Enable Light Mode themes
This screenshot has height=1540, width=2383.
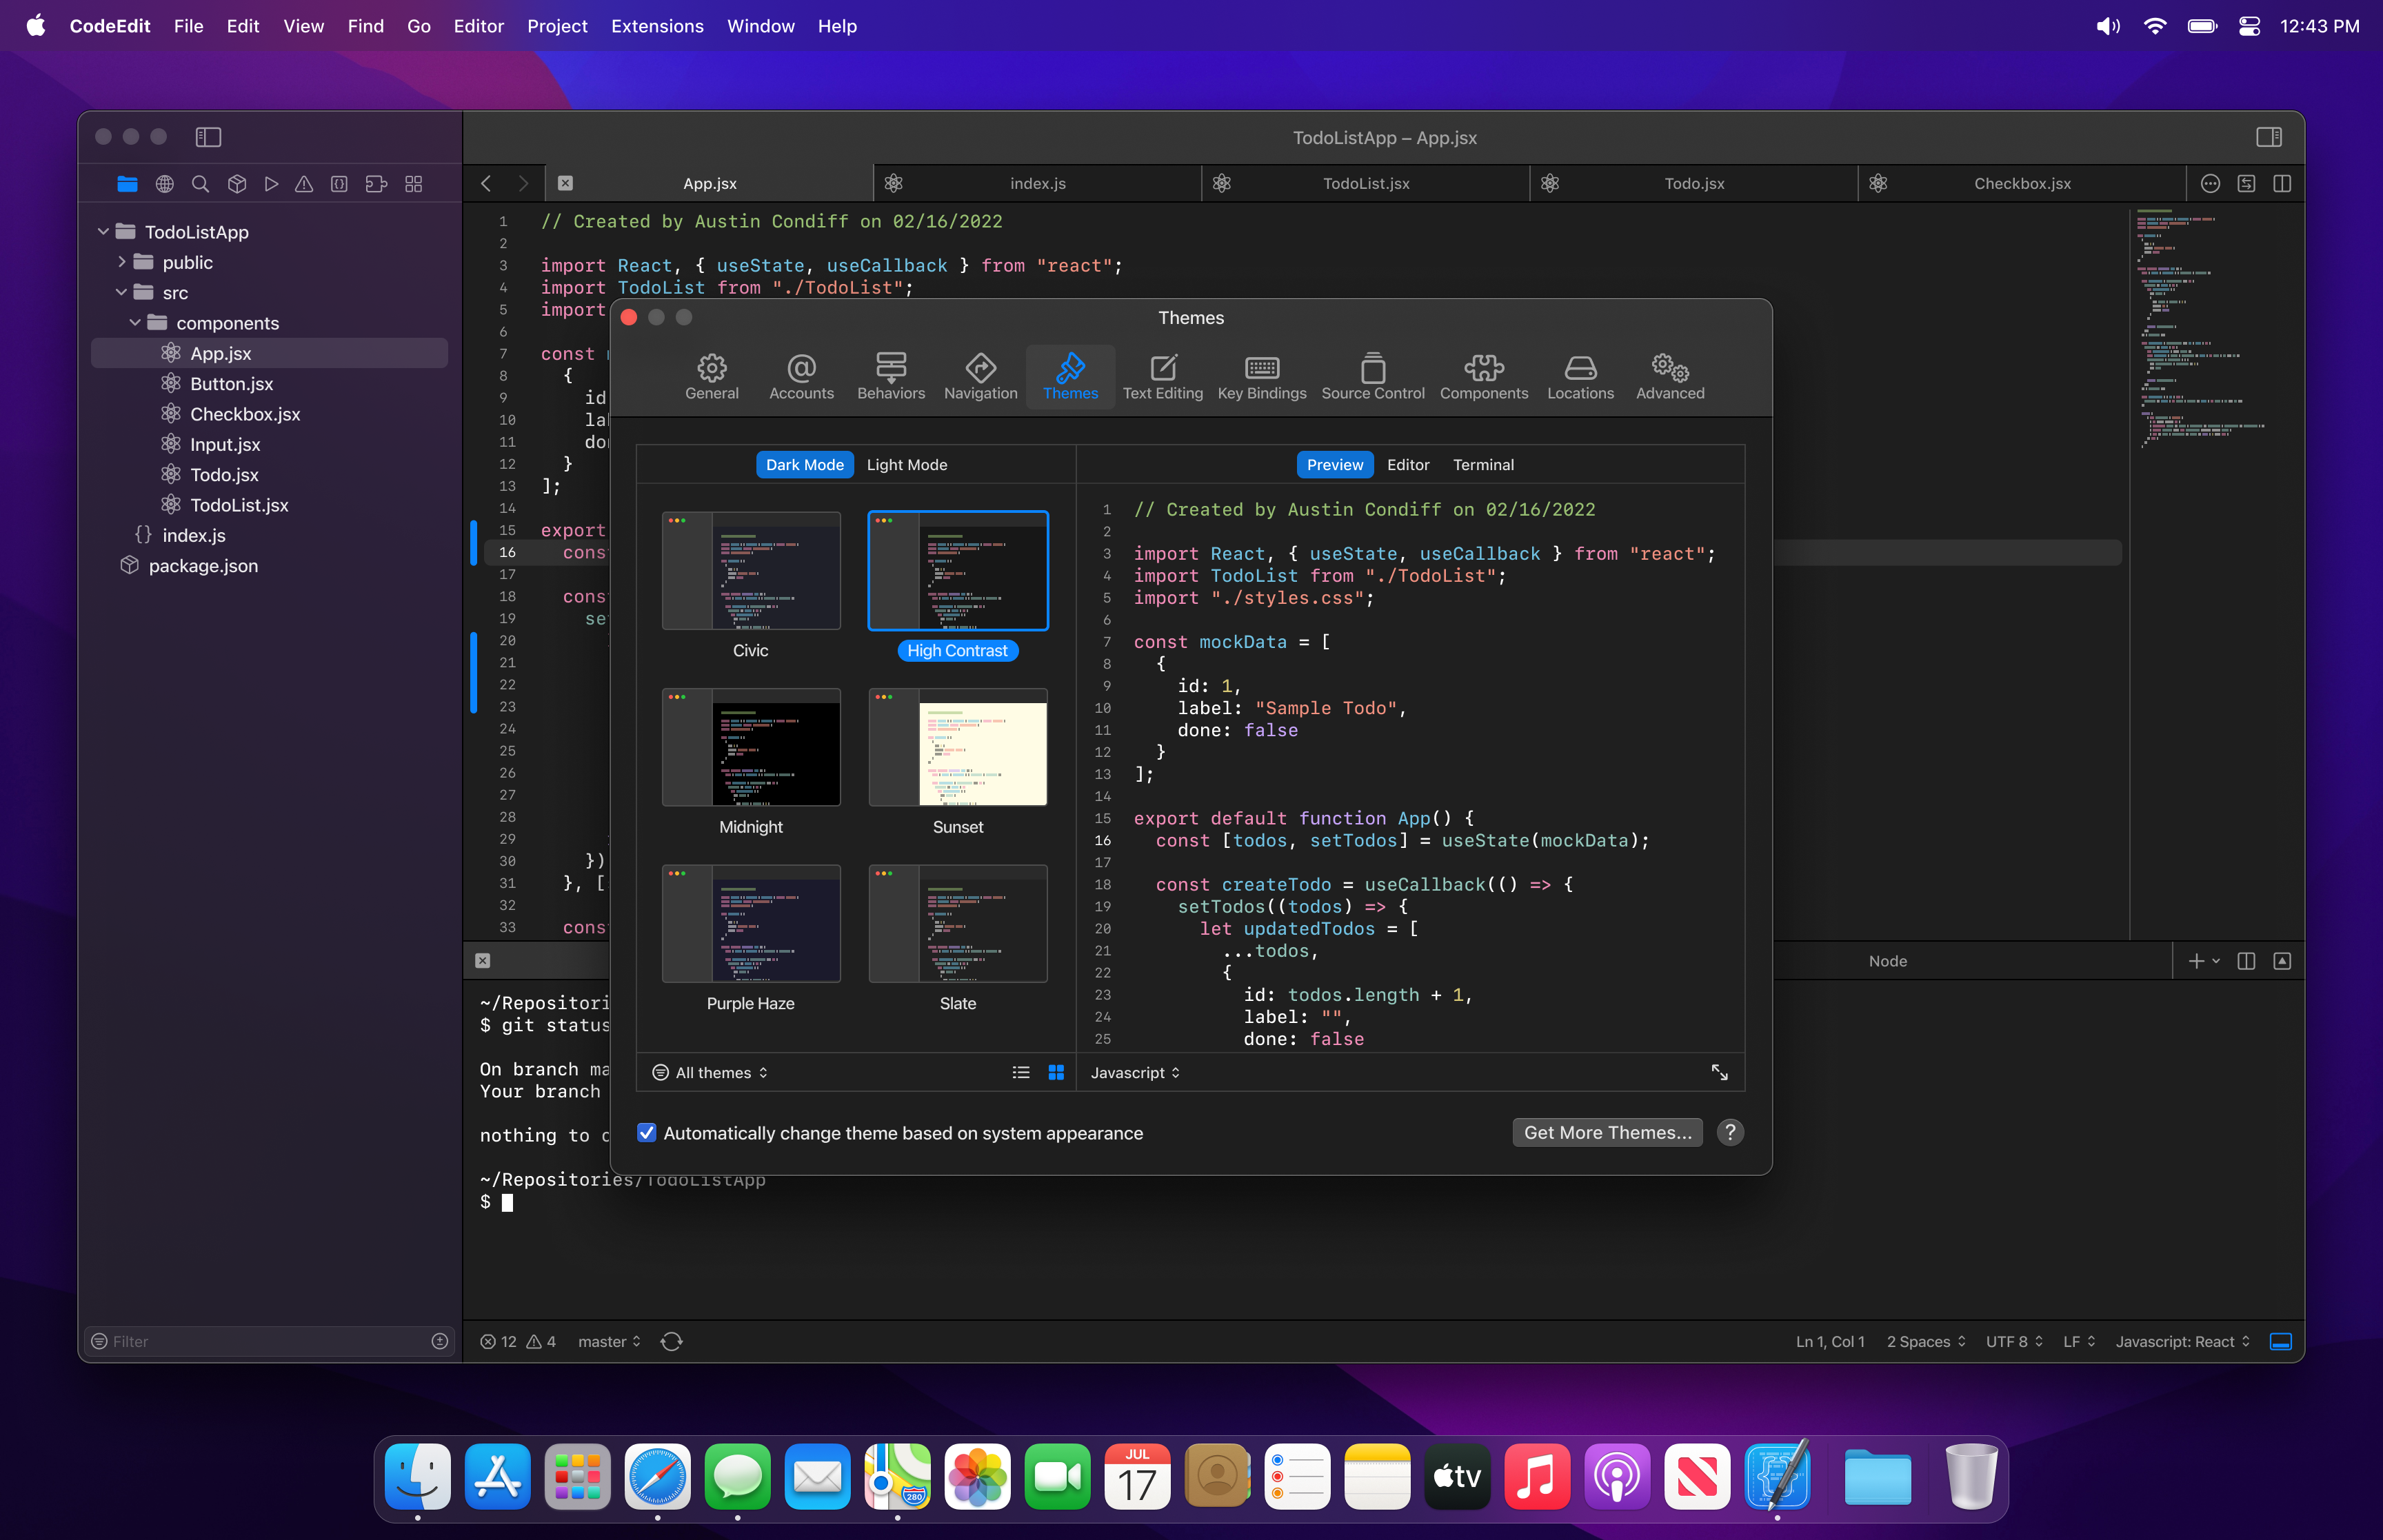click(906, 464)
